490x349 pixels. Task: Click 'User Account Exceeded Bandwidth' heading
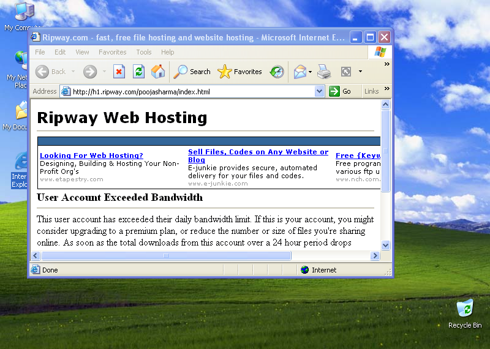point(120,198)
